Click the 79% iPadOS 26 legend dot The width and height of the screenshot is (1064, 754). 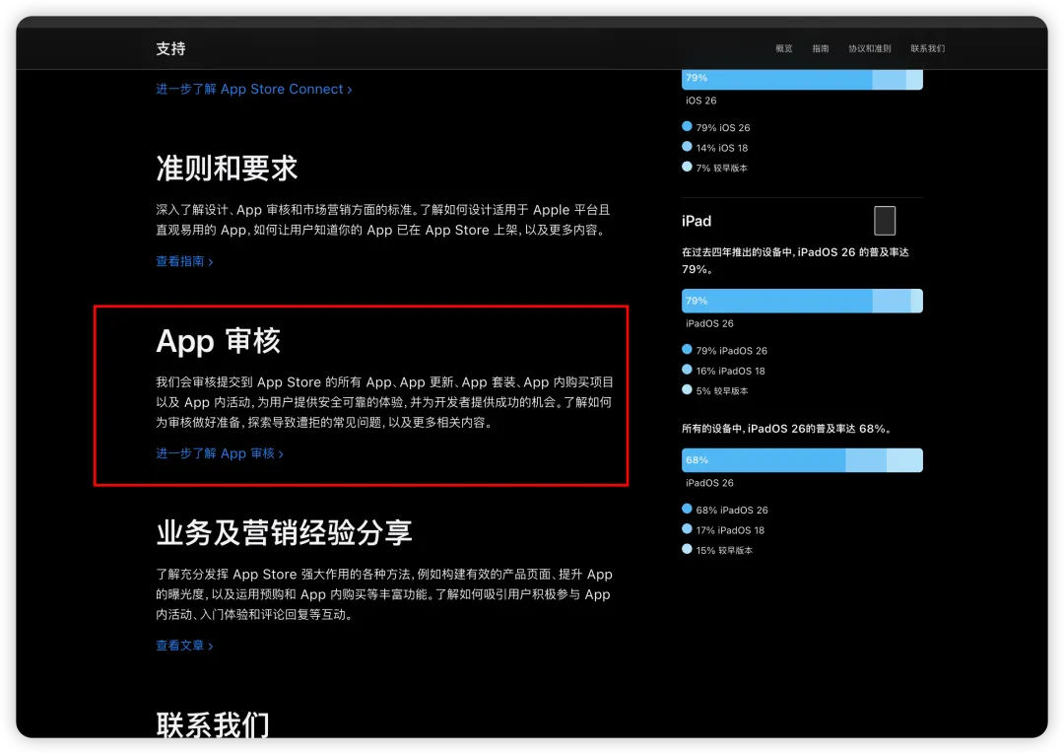(687, 350)
